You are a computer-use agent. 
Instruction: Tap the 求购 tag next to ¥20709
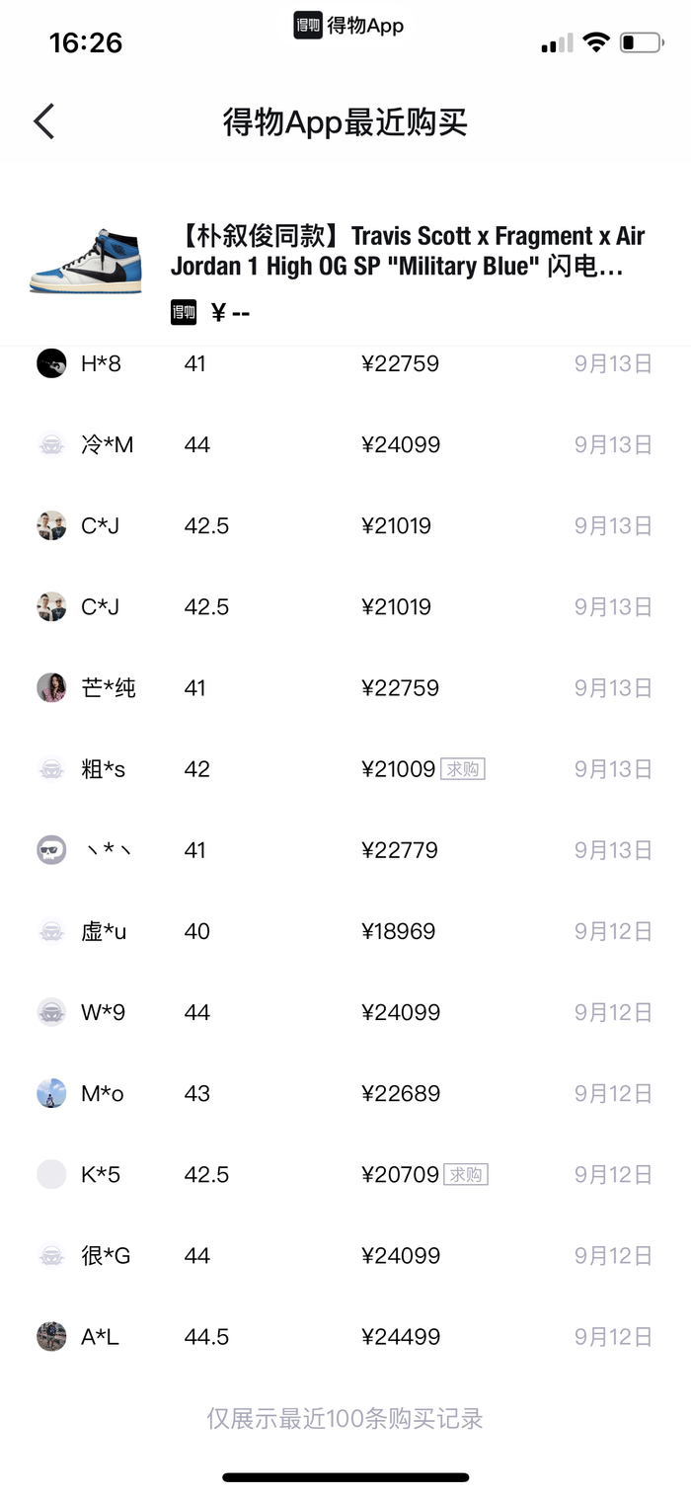click(466, 1174)
